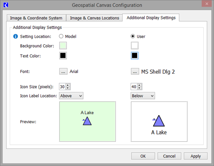Increase the Model icon size with up arrow
The height and width of the screenshot is (166, 214).
click(68, 85)
